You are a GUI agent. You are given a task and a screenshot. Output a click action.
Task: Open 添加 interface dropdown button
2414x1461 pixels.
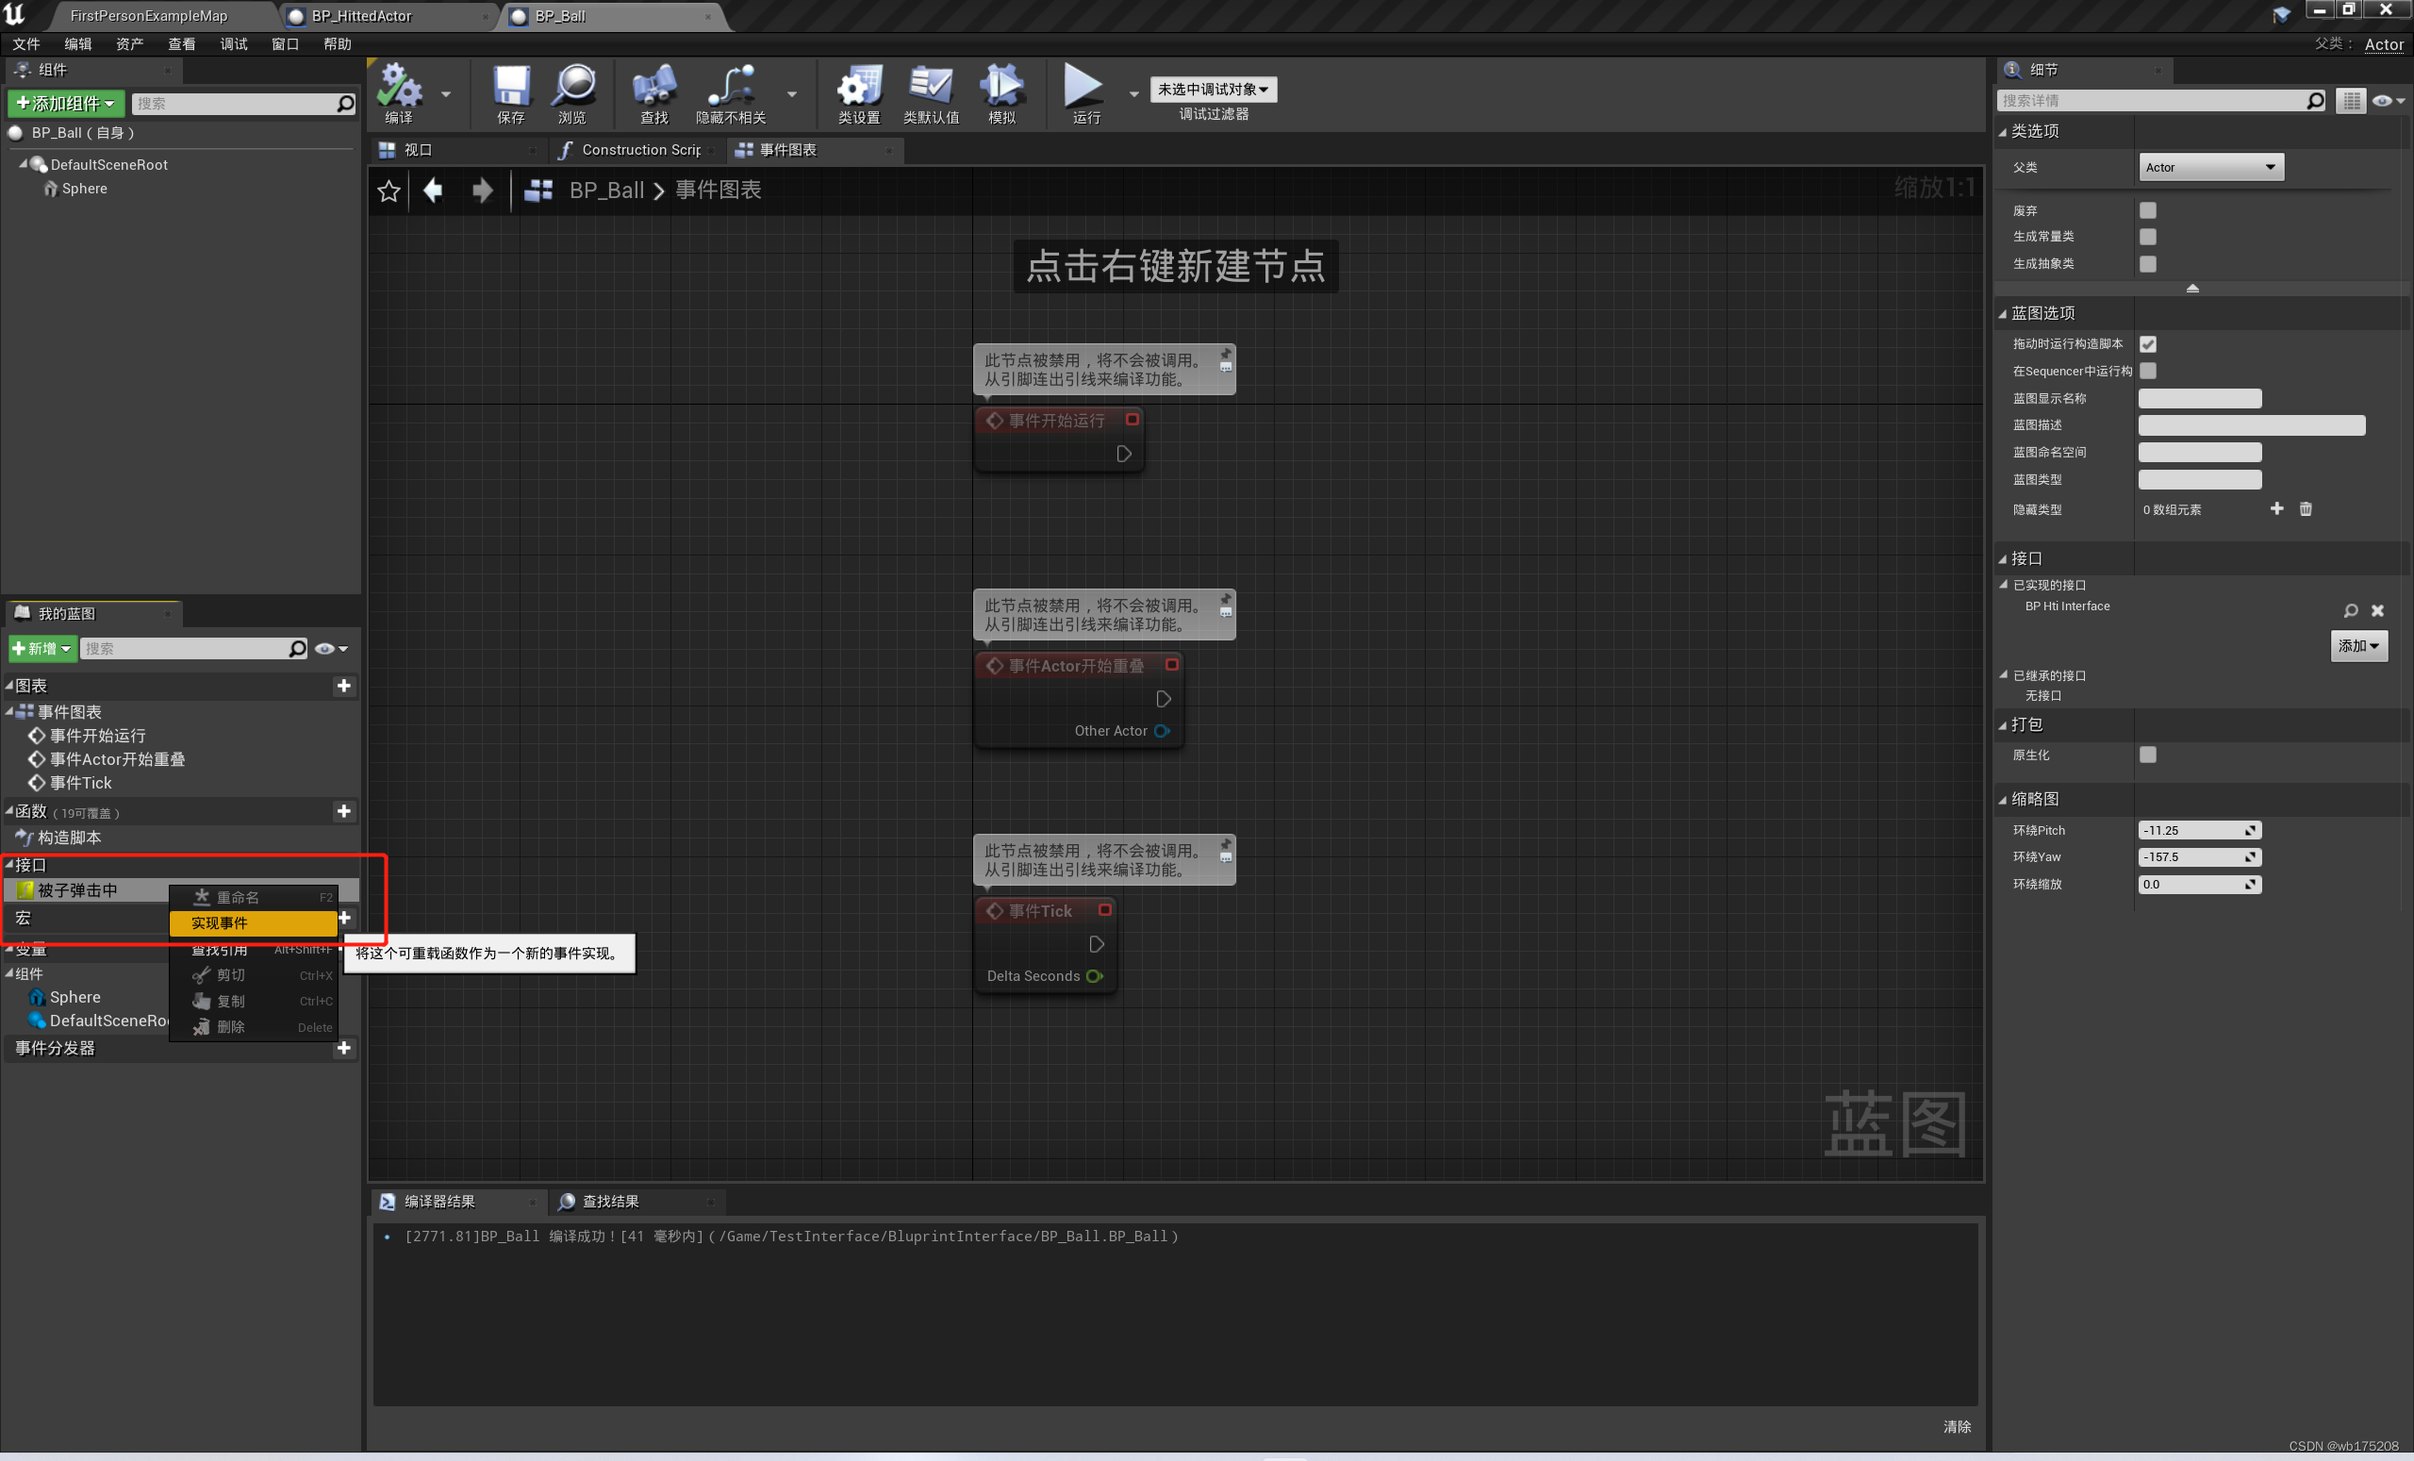(x=2358, y=646)
